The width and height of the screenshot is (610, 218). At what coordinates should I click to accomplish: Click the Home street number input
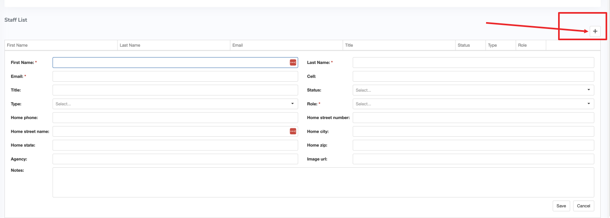pos(473,117)
